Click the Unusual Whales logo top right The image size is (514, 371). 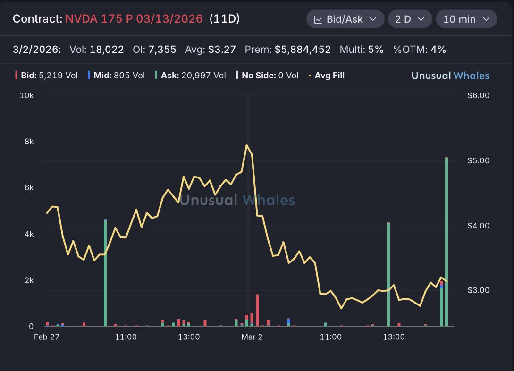(x=450, y=76)
